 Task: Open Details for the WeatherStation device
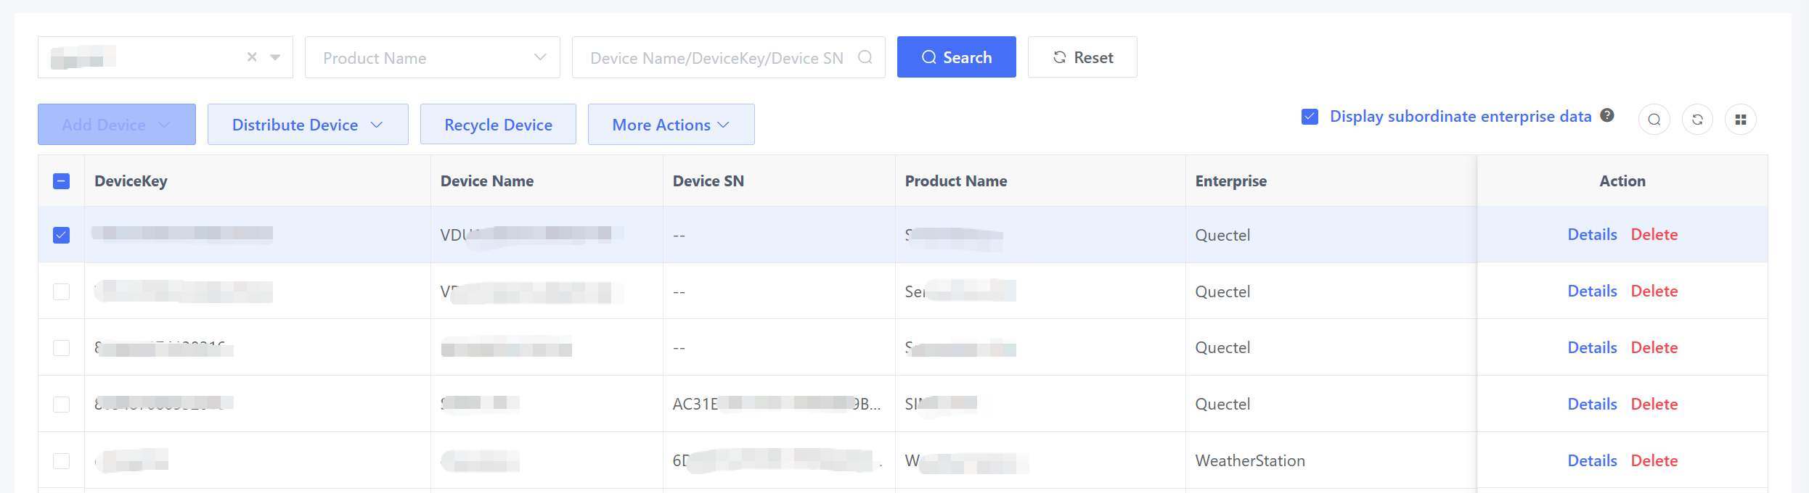pyautogui.click(x=1592, y=461)
